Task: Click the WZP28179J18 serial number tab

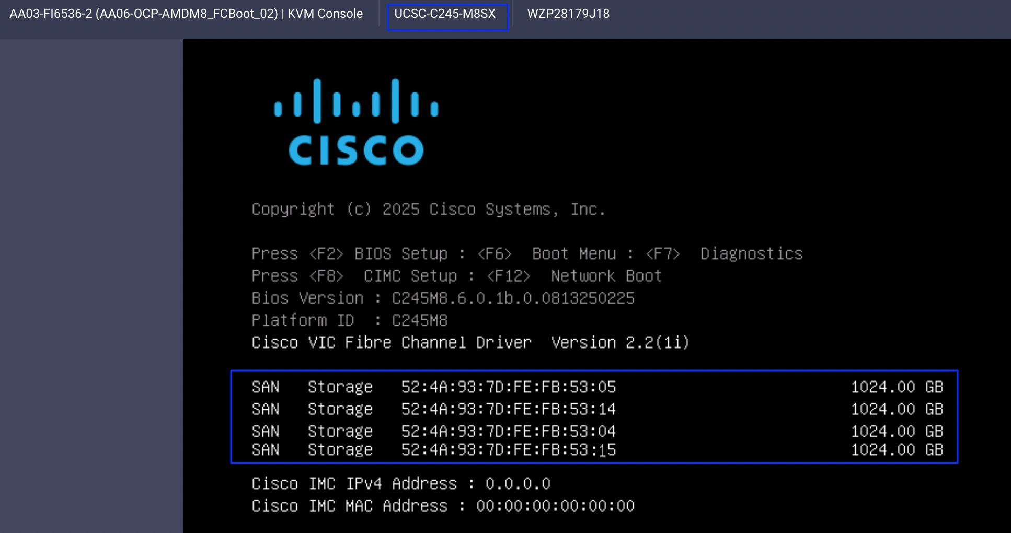Action: pyautogui.click(x=568, y=14)
